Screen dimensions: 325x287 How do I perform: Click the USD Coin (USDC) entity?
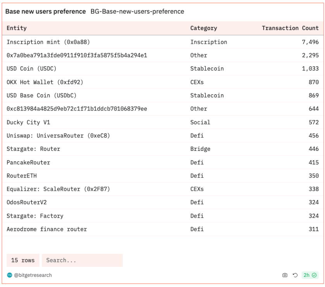pos(31,69)
